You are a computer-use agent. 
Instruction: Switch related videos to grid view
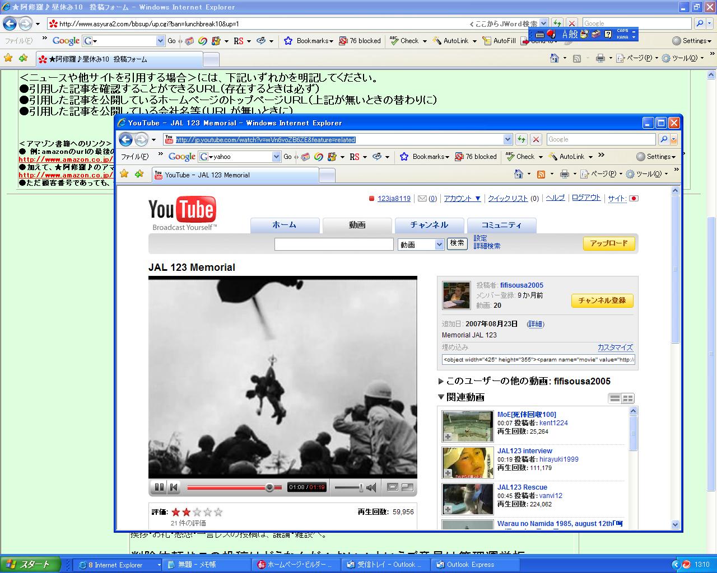click(x=628, y=398)
